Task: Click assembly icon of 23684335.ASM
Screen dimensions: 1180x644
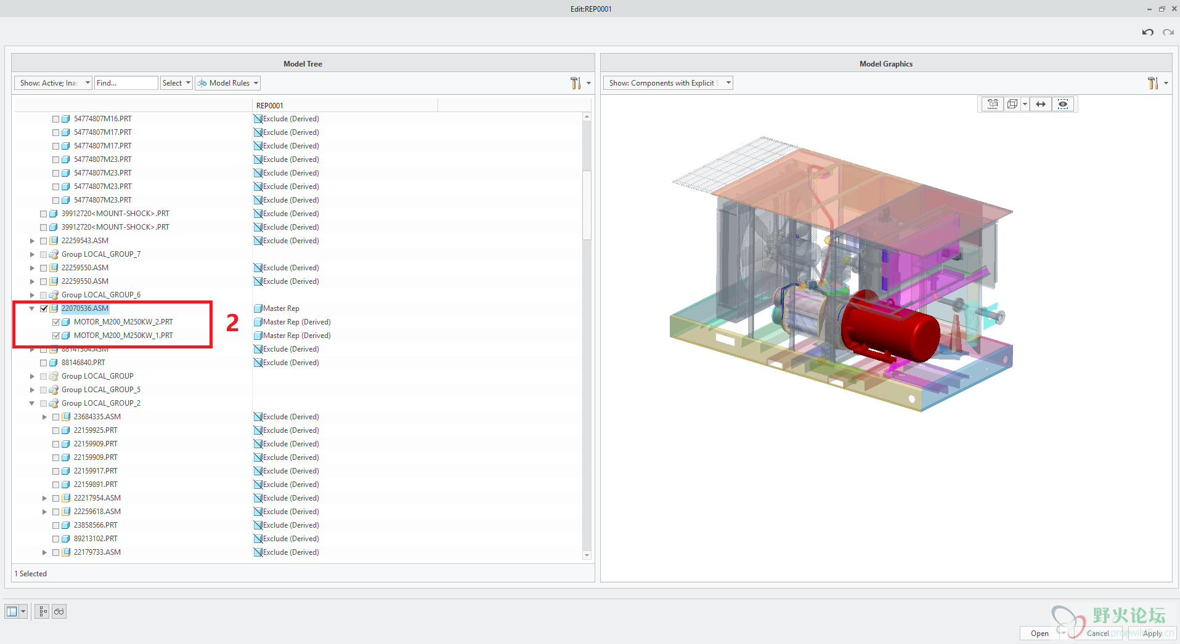Action: point(66,417)
